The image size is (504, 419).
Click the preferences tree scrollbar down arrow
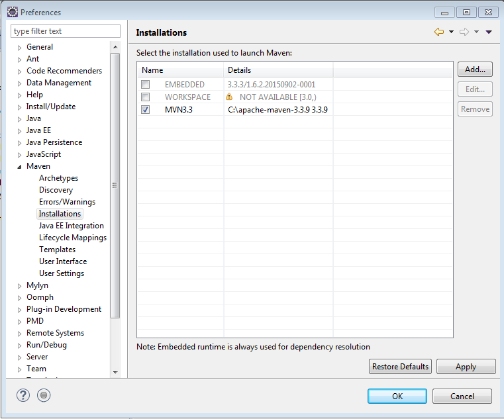coord(115,373)
